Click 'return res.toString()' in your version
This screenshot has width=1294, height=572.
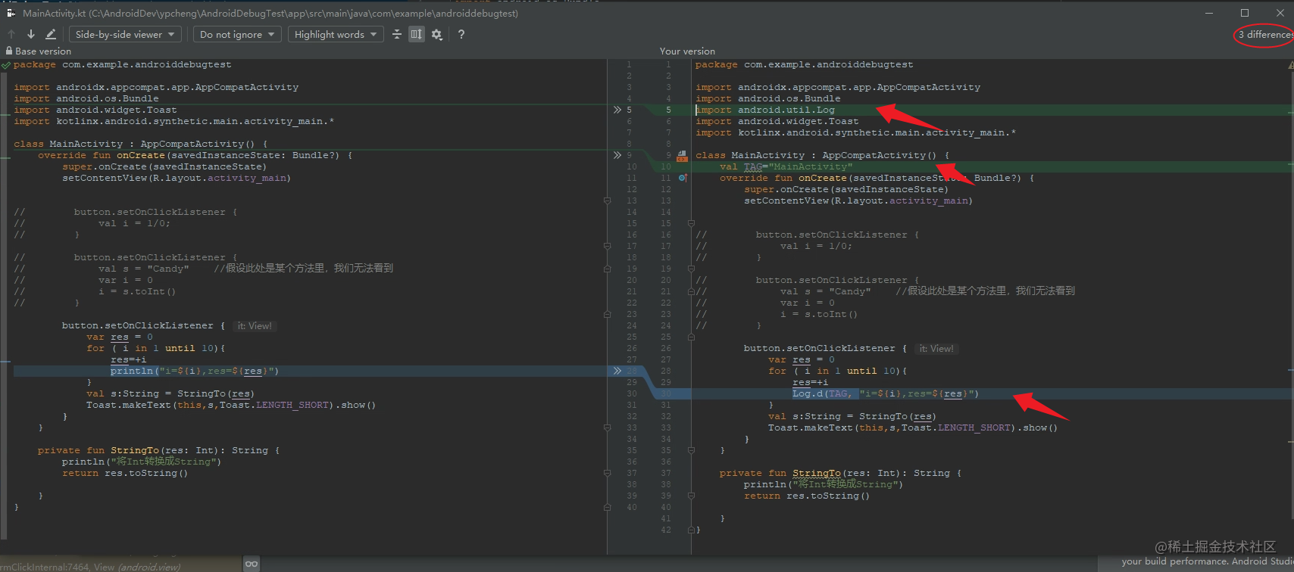pyautogui.click(x=807, y=496)
